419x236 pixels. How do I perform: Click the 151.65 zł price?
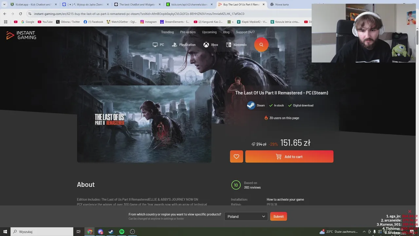(295, 143)
